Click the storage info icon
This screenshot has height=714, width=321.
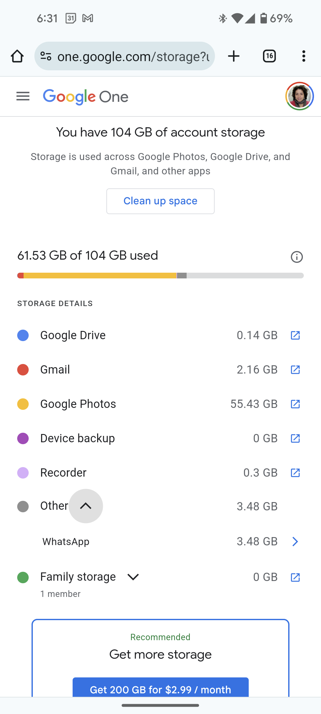(x=297, y=257)
